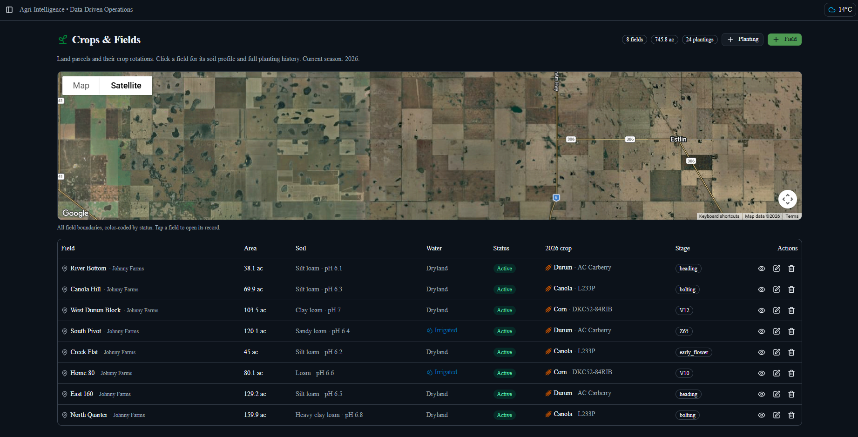Click the 745.8 ac badge

(664, 40)
